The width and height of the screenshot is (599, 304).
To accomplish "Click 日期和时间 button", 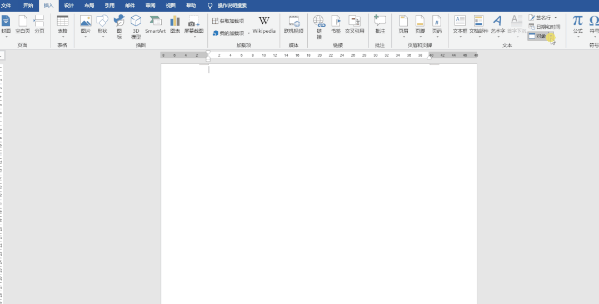I will tap(545, 27).
